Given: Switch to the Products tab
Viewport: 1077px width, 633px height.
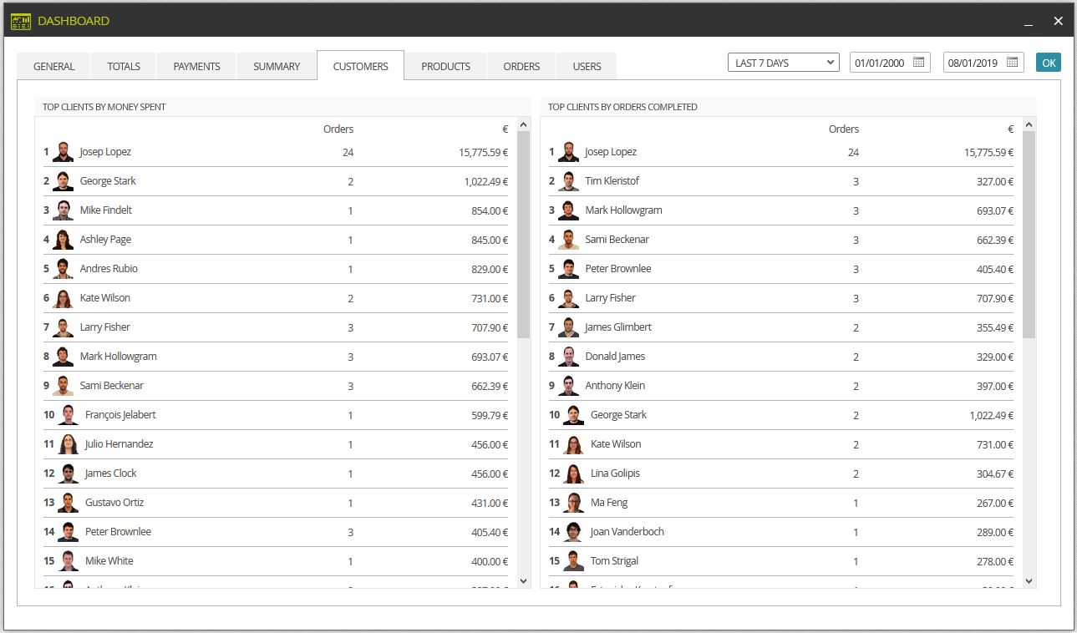Looking at the screenshot, I should click(445, 67).
